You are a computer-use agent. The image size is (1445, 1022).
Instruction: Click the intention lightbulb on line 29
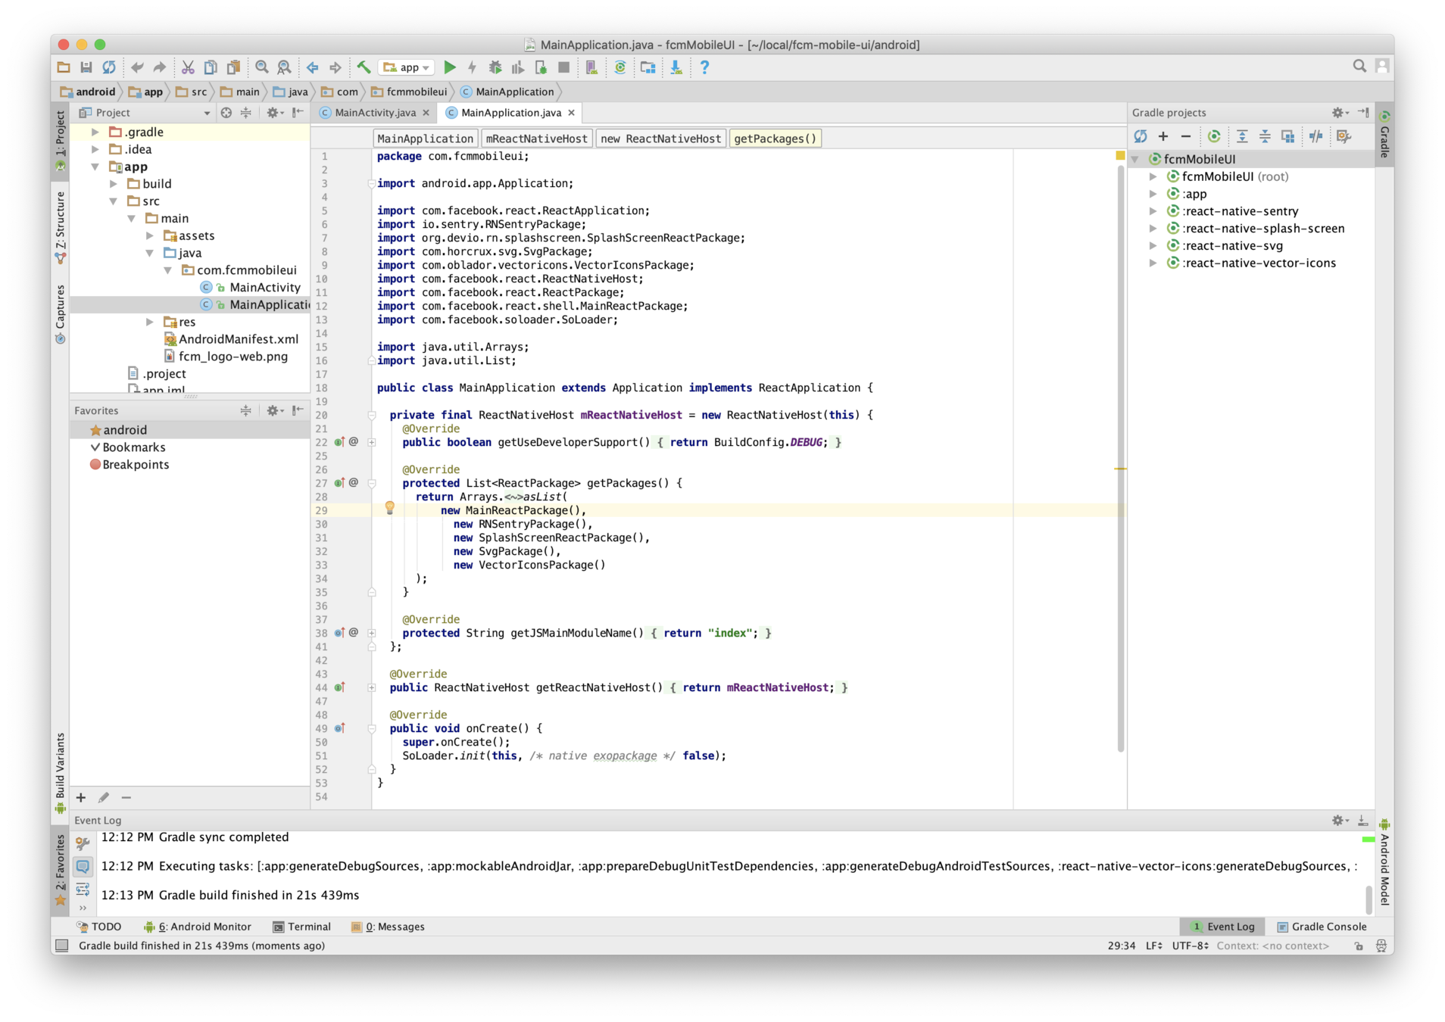(x=390, y=508)
